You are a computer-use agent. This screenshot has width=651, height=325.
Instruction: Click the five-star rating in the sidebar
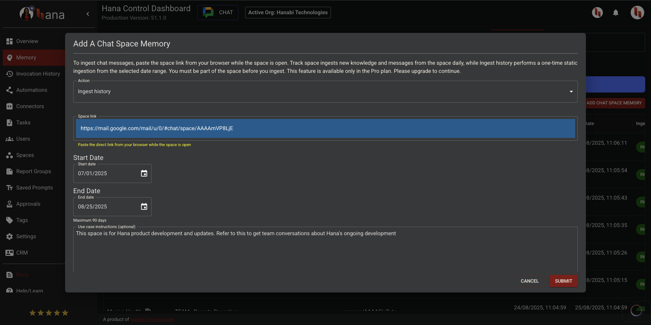point(49,313)
